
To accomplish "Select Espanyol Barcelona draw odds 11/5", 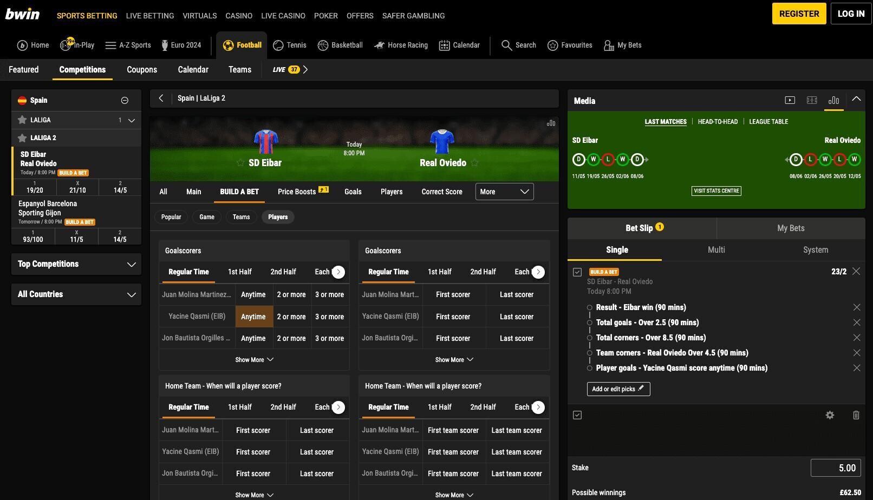I will pyautogui.click(x=76, y=236).
